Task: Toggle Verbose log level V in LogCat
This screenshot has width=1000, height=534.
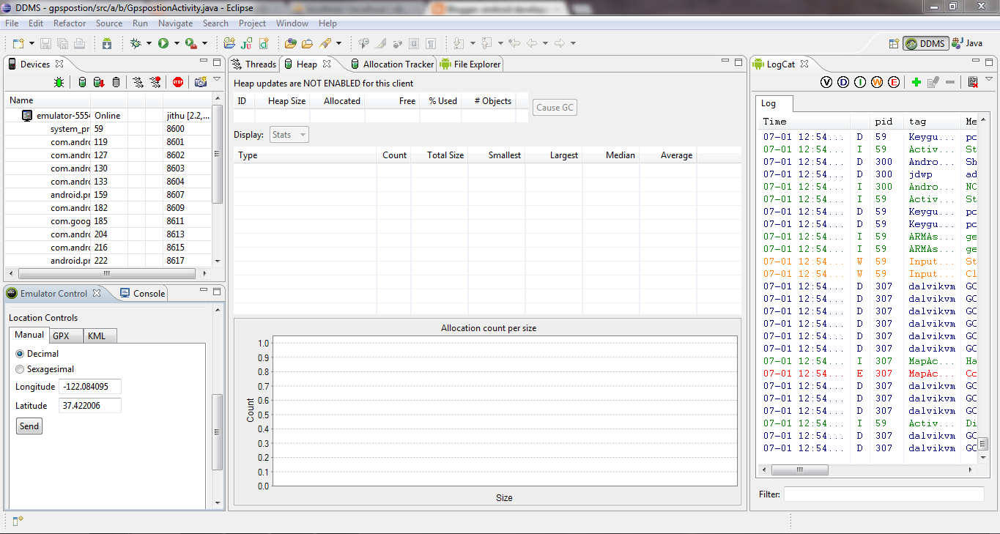Action: pos(826,82)
